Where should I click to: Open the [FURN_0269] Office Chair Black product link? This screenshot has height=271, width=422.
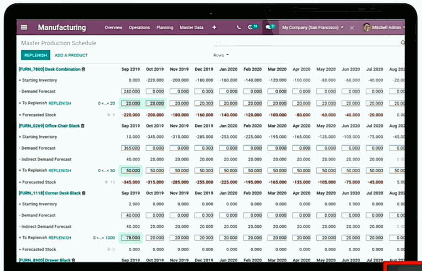tap(49, 125)
